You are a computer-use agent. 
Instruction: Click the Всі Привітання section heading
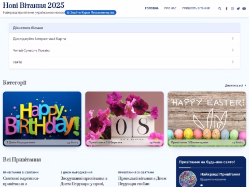tap(22, 159)
